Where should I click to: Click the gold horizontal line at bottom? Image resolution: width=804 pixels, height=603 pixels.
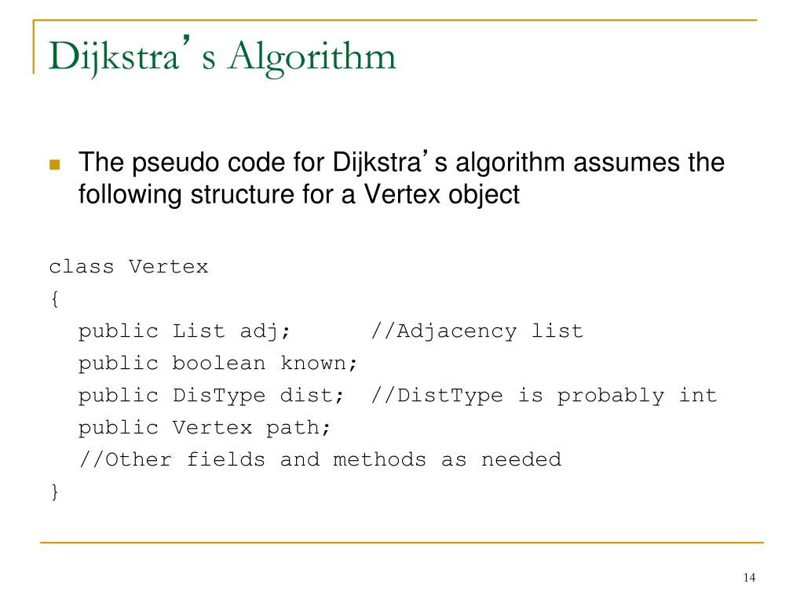[402, 542]
